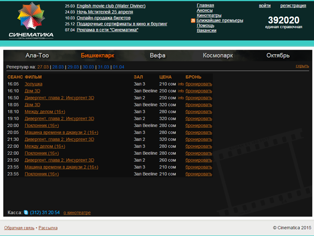Click the регистрация link
Screen dimensions: 314x236
click(x=293, y=5)
